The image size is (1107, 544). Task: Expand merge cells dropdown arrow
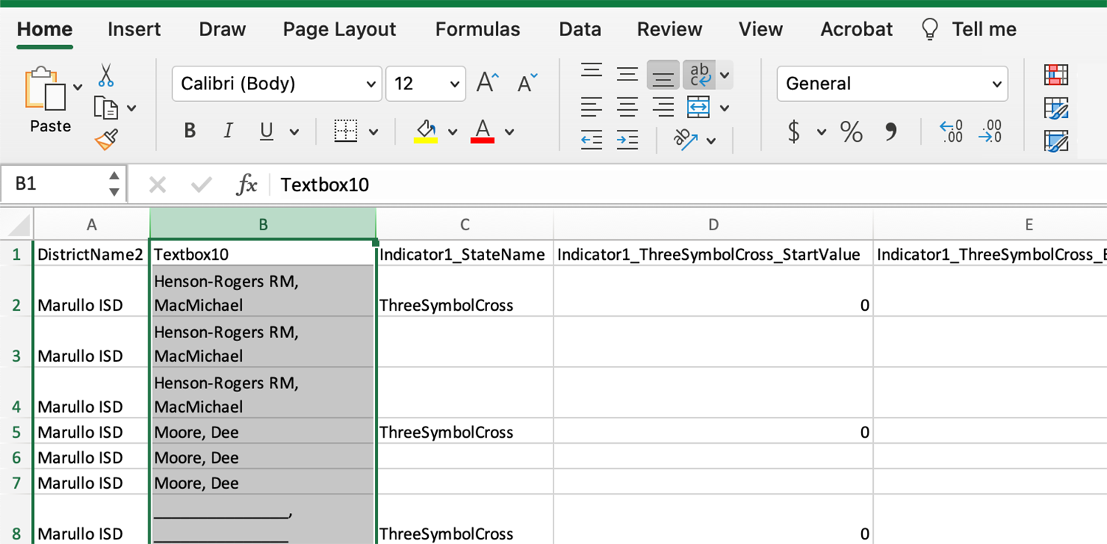pyautogui.click(x=725, y=109)
